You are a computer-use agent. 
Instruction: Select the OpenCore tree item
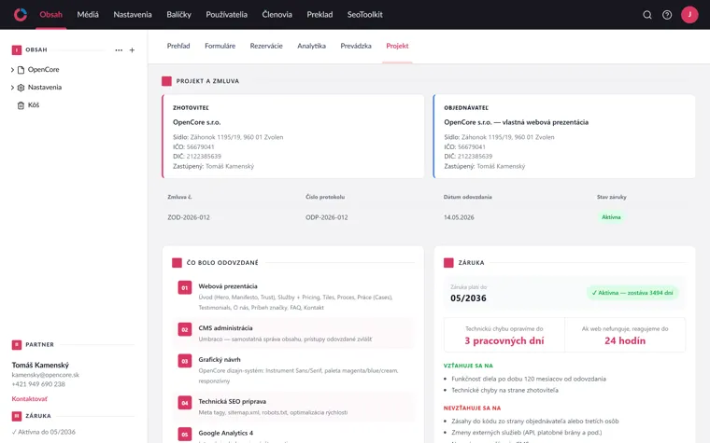44,70
